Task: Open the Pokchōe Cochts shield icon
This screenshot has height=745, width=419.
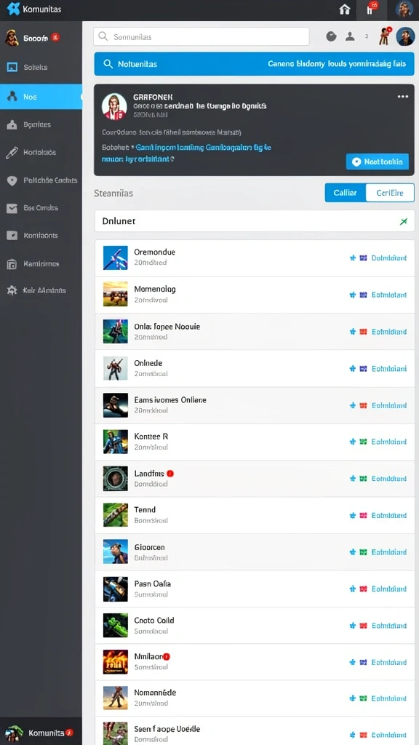Action: pos(12,180)
